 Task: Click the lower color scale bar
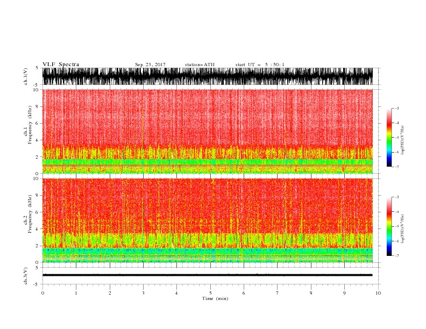coord(389,226)
